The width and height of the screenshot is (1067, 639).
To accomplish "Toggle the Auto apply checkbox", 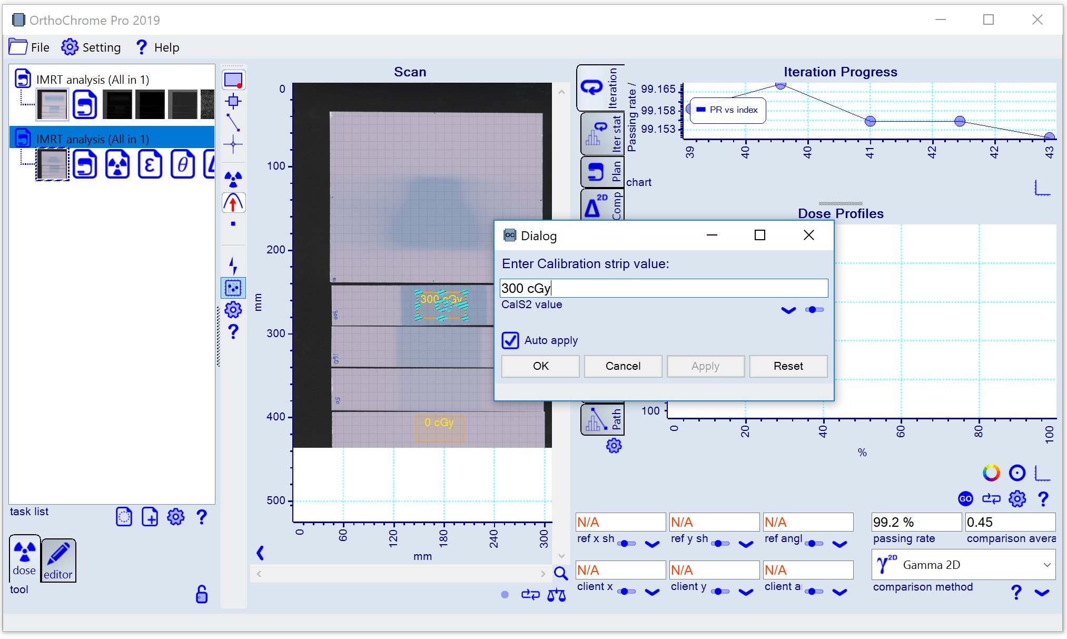I will tap(510, 340).
